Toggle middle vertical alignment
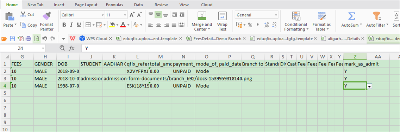 tap(158, 14)
